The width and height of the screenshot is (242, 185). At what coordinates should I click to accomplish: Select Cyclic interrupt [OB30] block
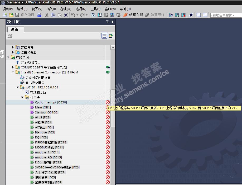[51, 102]
